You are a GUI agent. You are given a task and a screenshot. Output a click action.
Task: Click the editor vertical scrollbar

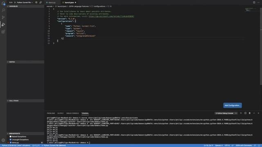[x=261, y=47]
